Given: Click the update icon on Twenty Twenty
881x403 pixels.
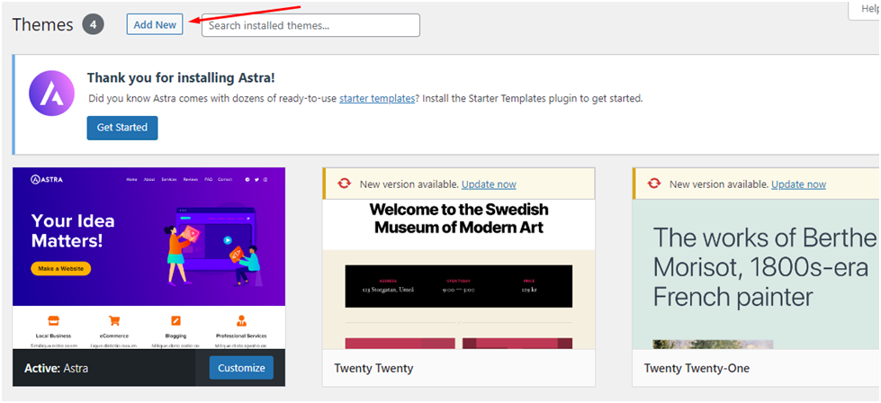Looking at the screenshot, I should (344, 184).
